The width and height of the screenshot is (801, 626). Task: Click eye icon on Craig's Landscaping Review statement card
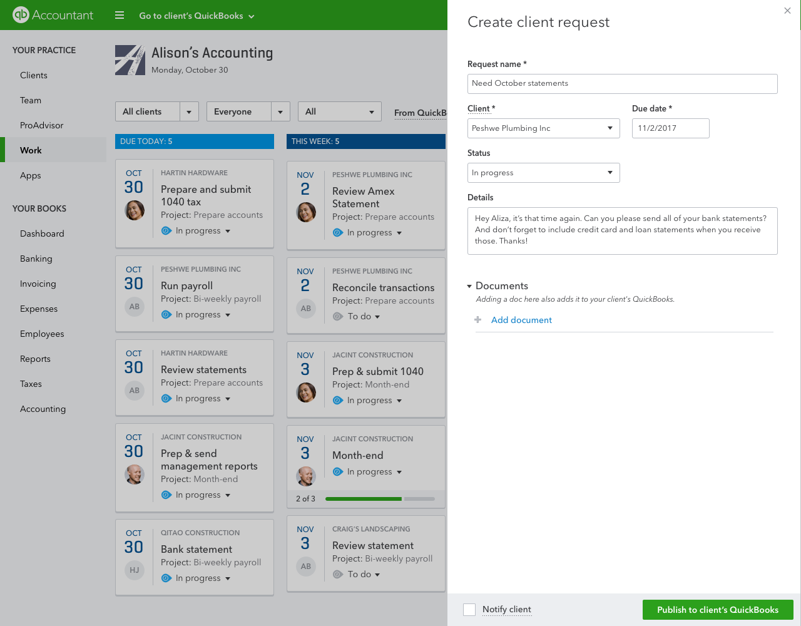(338, 575)
